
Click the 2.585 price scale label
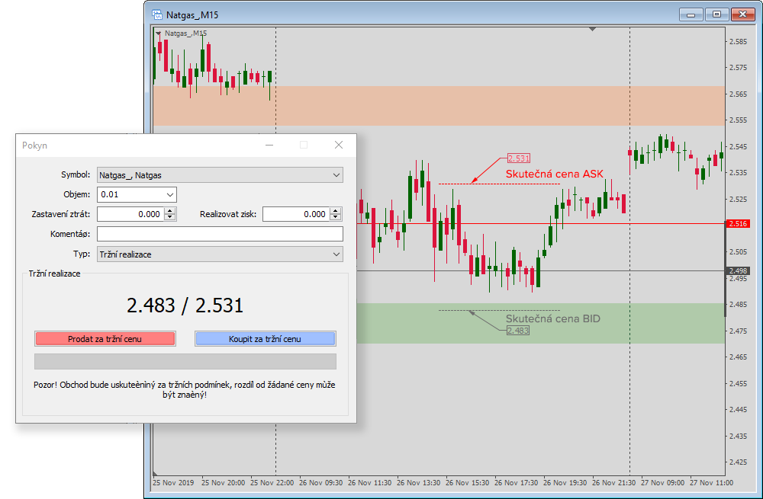[738, 42]
